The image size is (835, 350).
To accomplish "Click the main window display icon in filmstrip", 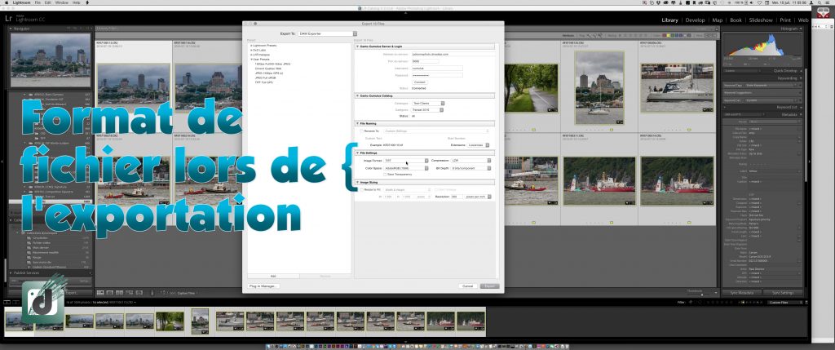I will point(7,302).
